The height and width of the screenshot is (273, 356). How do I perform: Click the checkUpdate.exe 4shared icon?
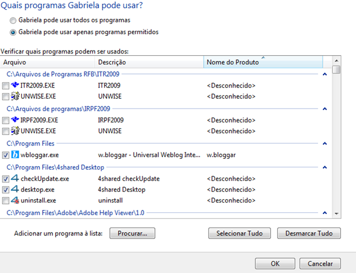click(15, 179)
